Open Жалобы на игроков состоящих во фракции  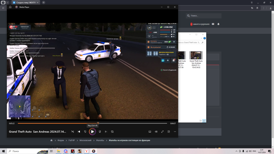point(129,140)
